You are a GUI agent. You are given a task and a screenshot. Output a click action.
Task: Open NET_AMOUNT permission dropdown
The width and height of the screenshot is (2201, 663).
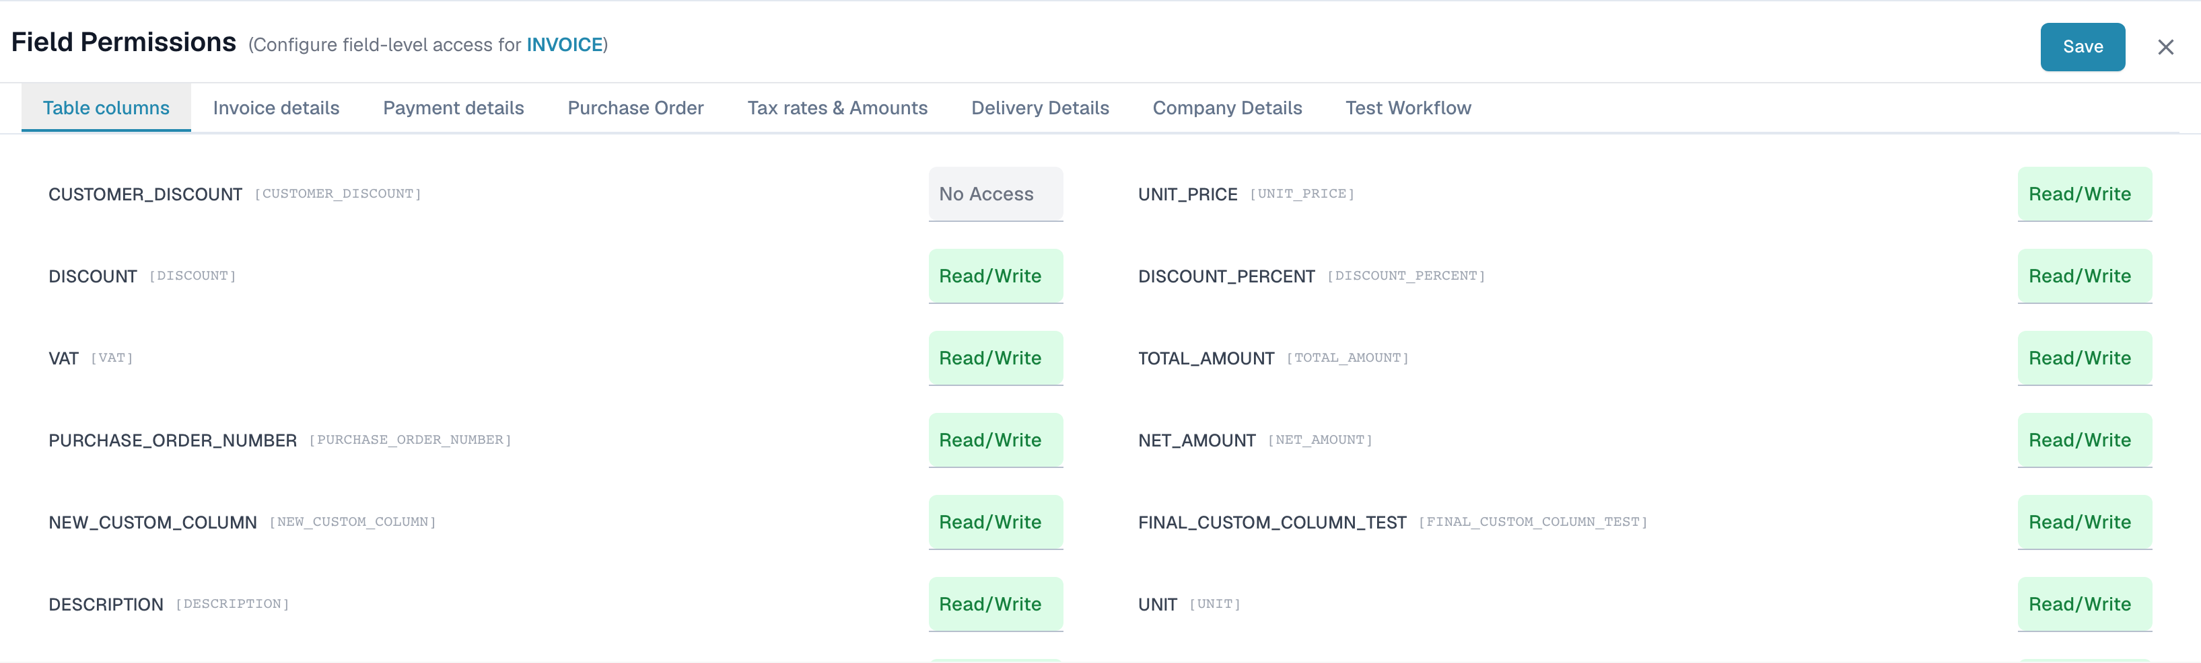pos(2085,440)
